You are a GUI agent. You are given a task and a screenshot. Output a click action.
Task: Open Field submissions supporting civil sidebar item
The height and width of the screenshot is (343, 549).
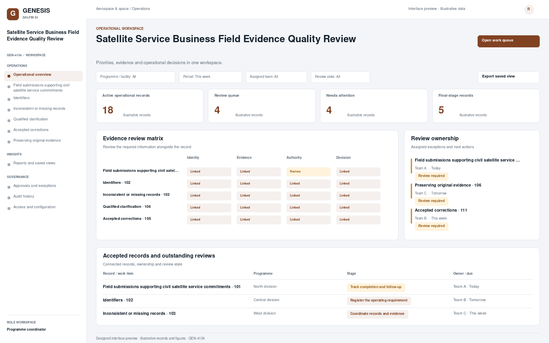point(43,88)
